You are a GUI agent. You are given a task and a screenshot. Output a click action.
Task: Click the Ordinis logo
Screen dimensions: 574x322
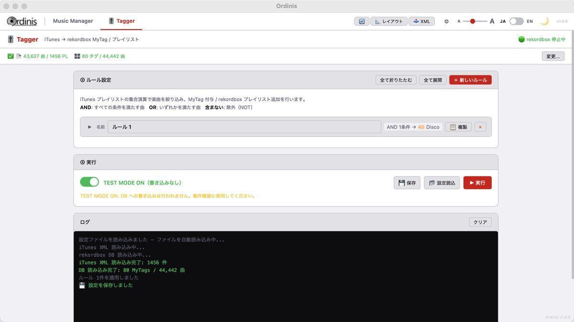click(x=22, y=21)
